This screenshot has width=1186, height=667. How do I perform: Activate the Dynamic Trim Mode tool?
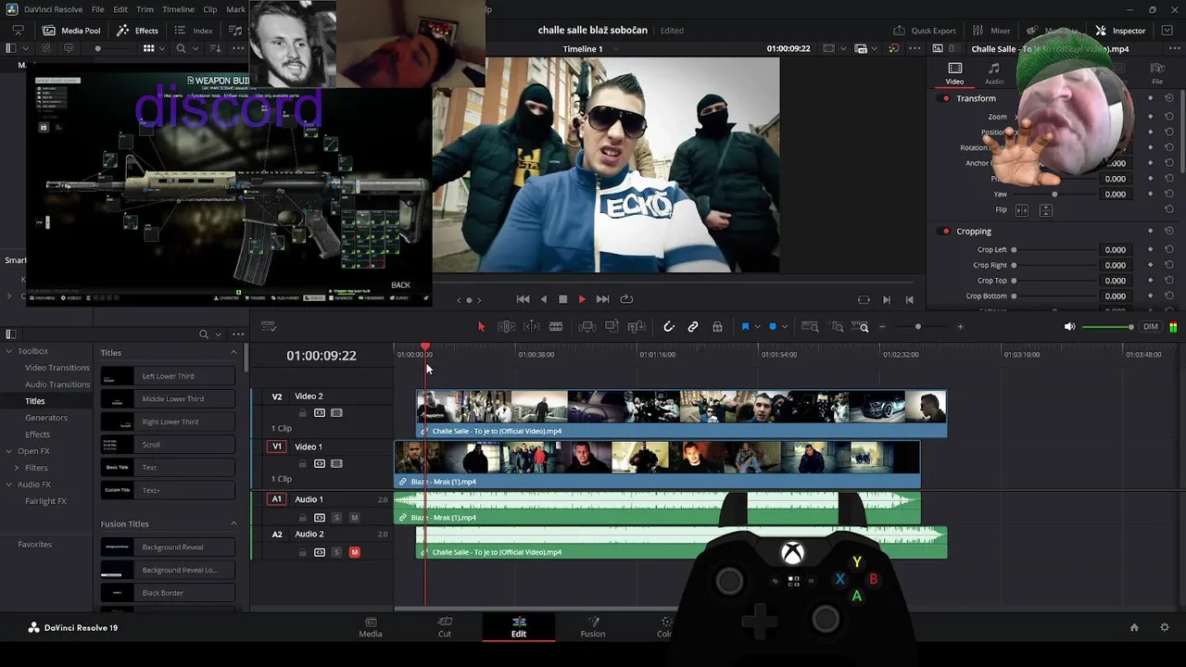(x=532, y=327)
